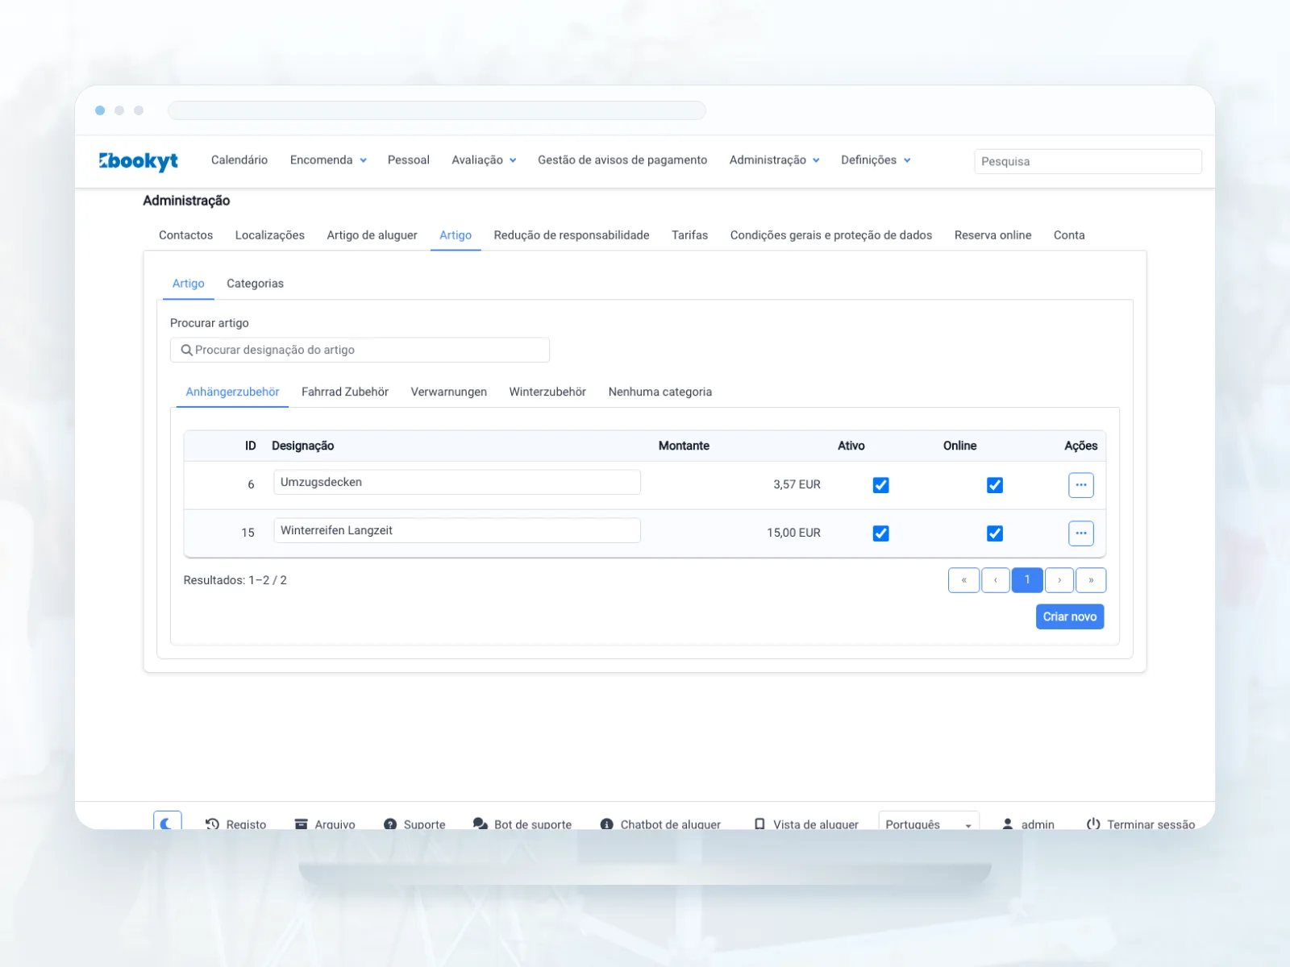The image size is (1290, 967).
Task: Open Chatbot de aluguer info icon
Action: 607,824
